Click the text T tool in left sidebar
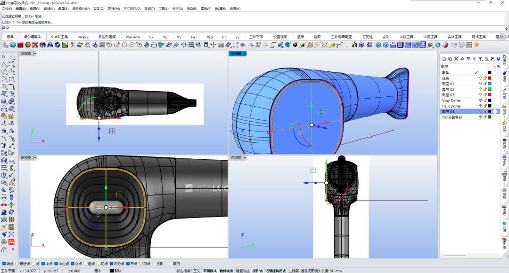The width and height of the screenshot is (509, 273). tap(4, 146)
